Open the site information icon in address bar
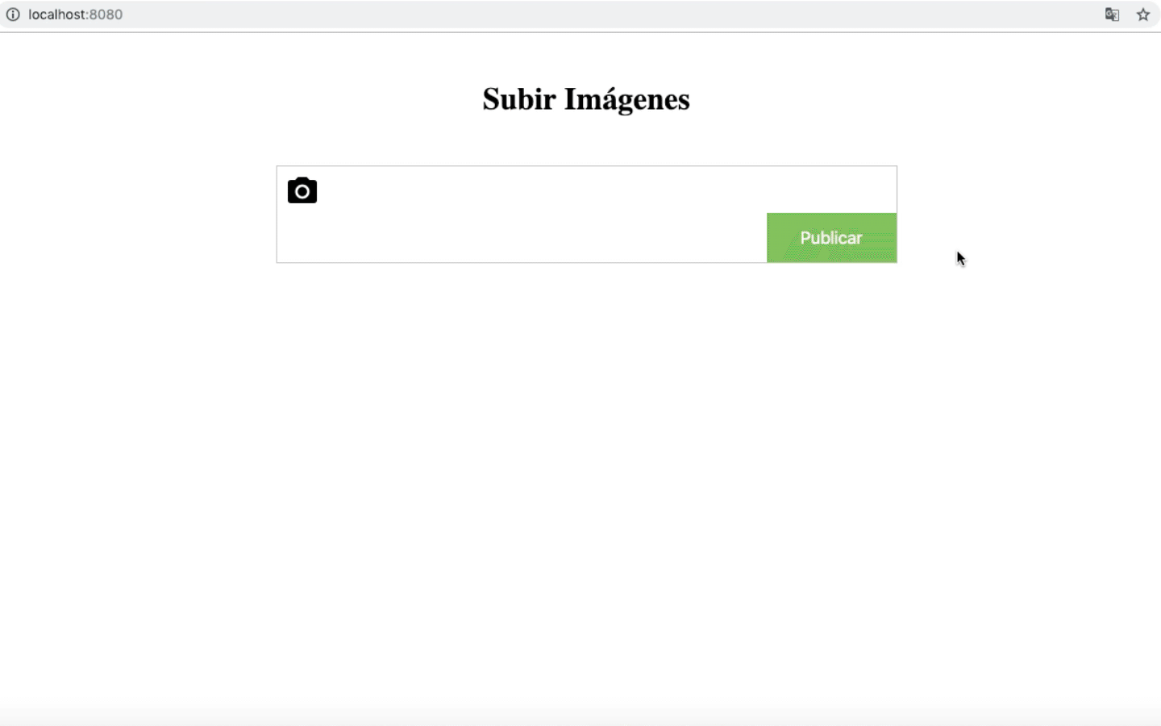 pos(13,15)
